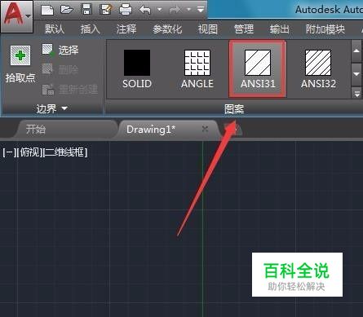This screenshot has height=317, width=363.
Task: Open the 默认 ribbon tab
Action: 55,29
